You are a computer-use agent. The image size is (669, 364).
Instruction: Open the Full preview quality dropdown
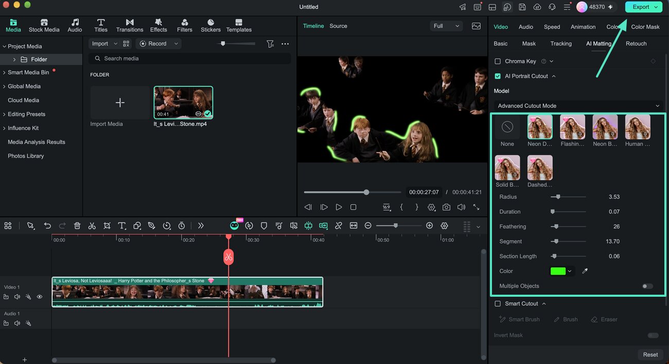pos(446,26)
